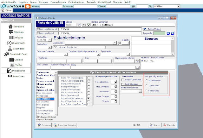The height and width of the screenshot is (138, 203).
Task: Click the email envelope icon beside EMAIL field
Action: point(137,67)
